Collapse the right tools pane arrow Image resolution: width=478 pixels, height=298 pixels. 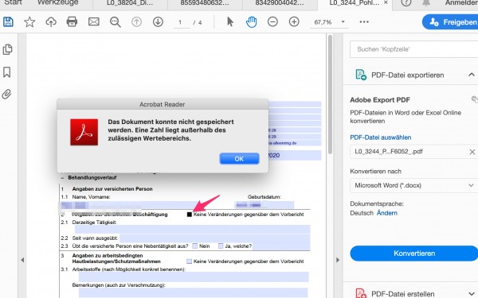point(338,260)
